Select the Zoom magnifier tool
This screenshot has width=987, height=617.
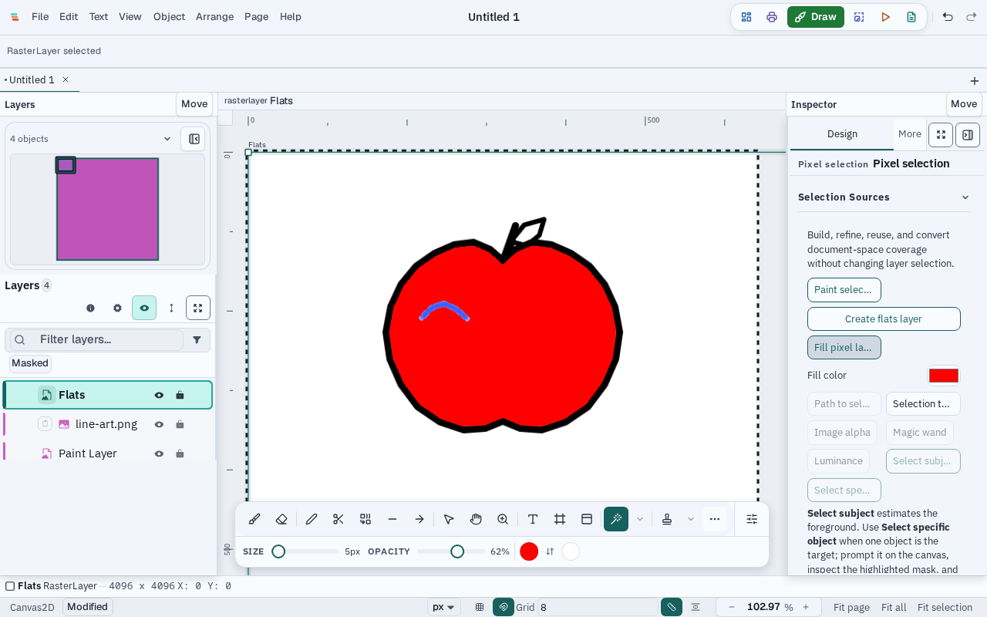(503, 519)
